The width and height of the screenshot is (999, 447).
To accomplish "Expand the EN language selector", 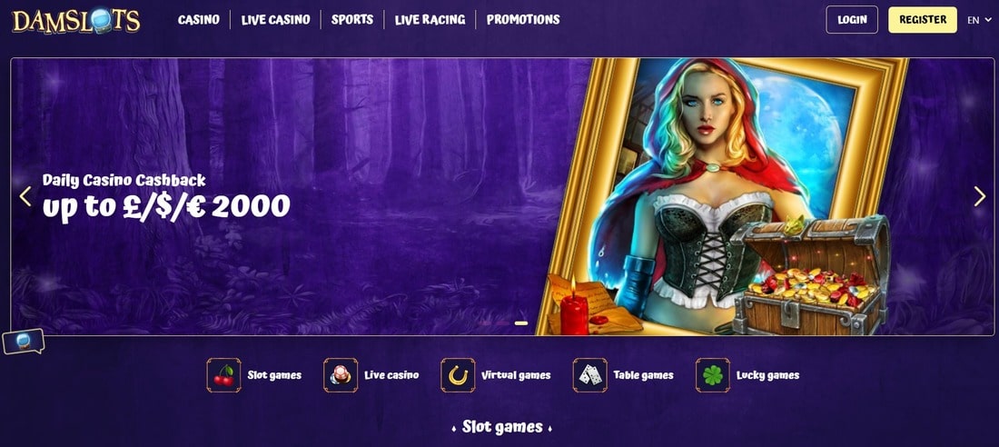I will pyautogui.click(x=977, y=20).
